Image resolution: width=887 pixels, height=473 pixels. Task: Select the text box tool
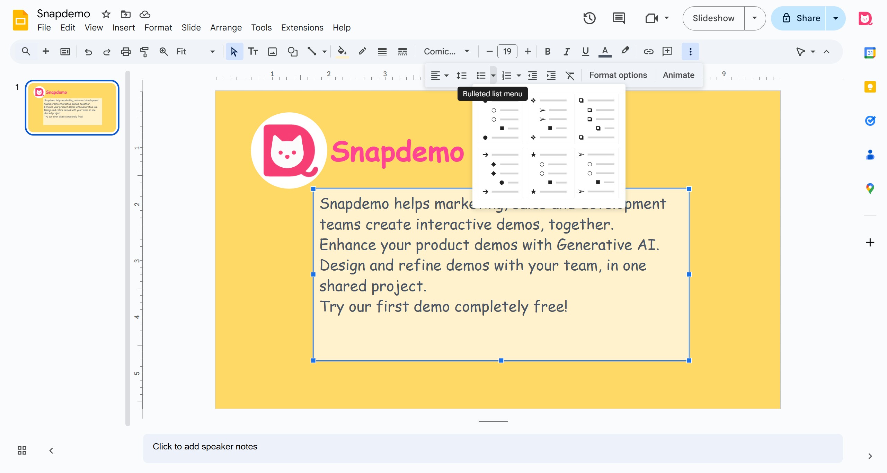(x=253, y=52)
